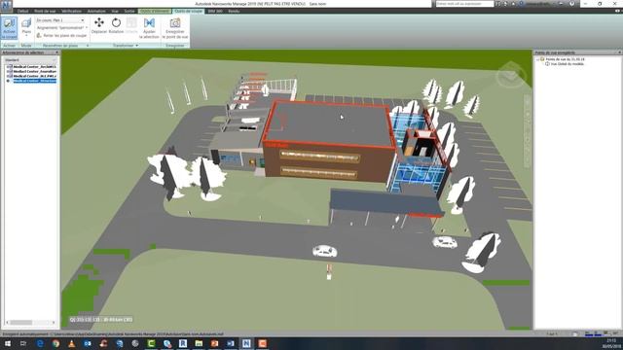Open the Sortie ribbon tab
The width and height of the screenshot is (623, 350).
click(x=129, y=11)
